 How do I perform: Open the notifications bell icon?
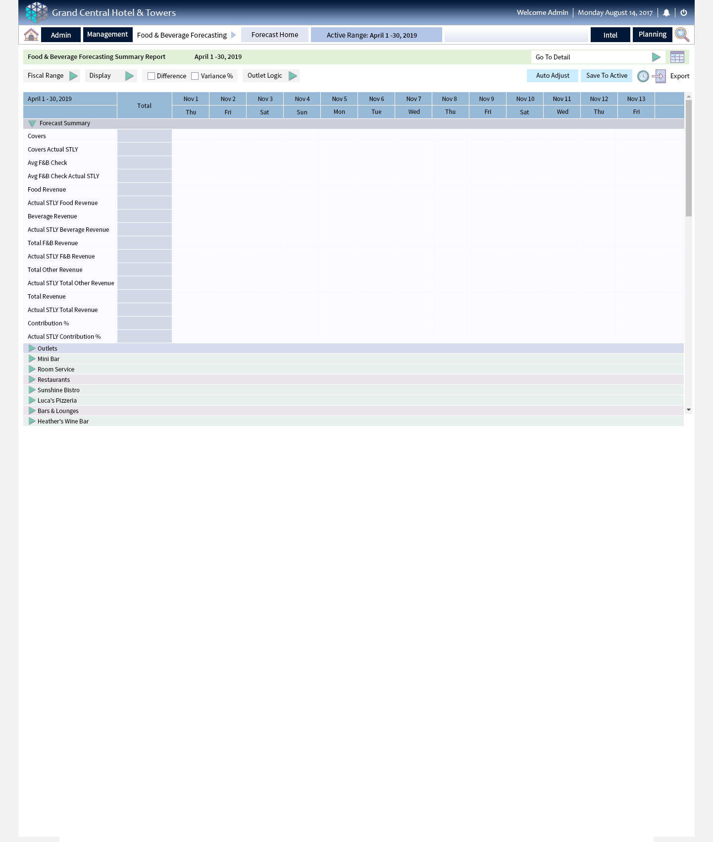point(666,13)
